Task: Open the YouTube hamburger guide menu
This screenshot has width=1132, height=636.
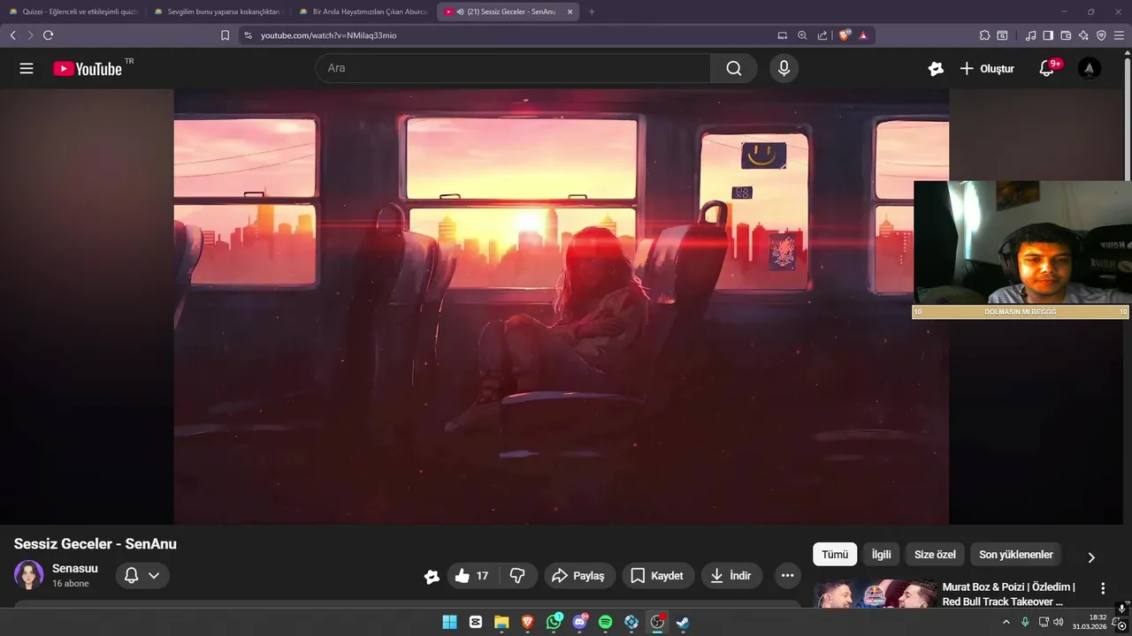Action: (27, 68)
